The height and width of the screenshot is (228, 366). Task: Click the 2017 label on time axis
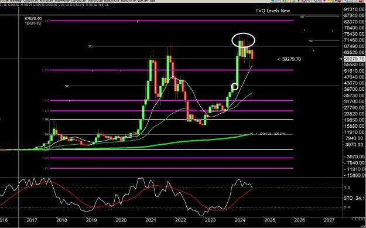(32, 220)
